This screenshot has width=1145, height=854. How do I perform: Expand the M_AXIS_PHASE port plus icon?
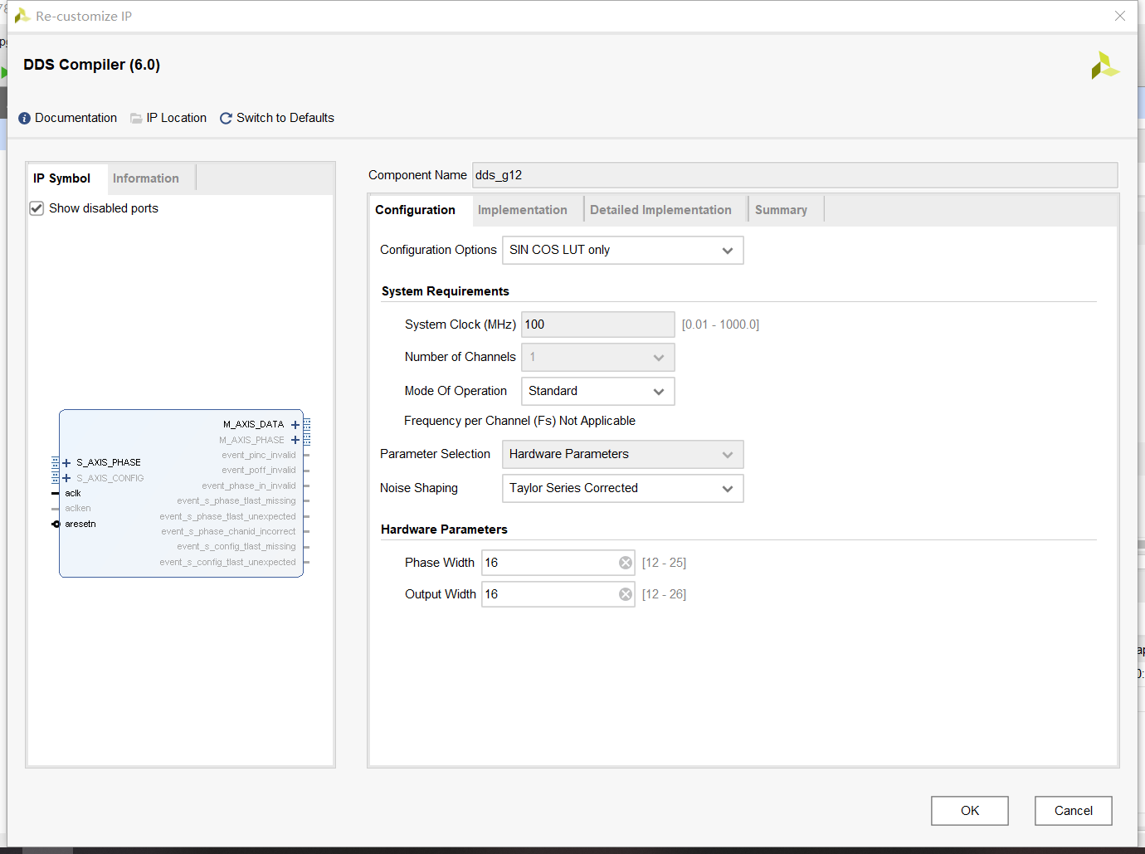pyautogui.click(x=295, y=440)
